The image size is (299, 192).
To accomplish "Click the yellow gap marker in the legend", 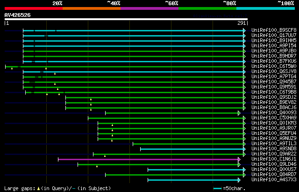I will [x=38, y=189].
